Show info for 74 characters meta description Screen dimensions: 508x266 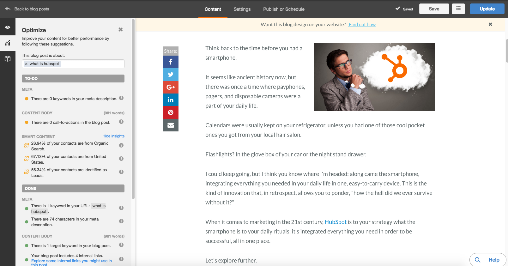pos(121,221)
